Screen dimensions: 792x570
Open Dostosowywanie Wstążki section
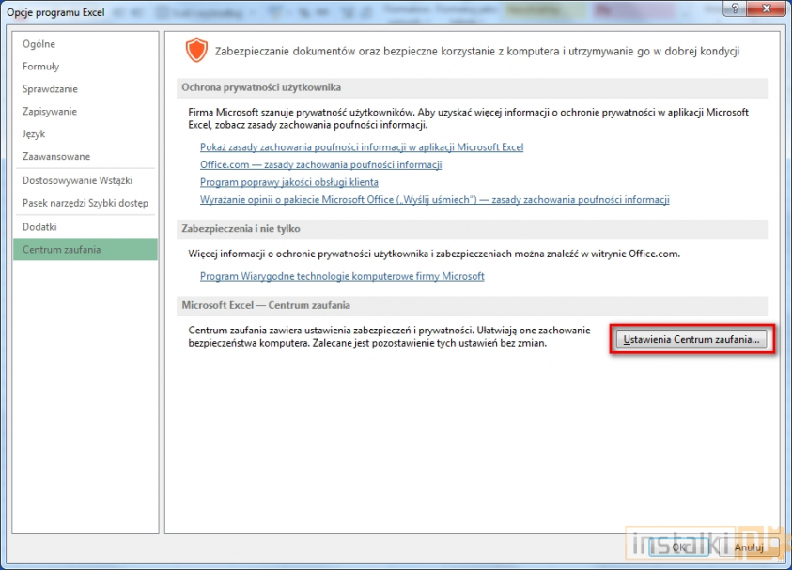78,180
